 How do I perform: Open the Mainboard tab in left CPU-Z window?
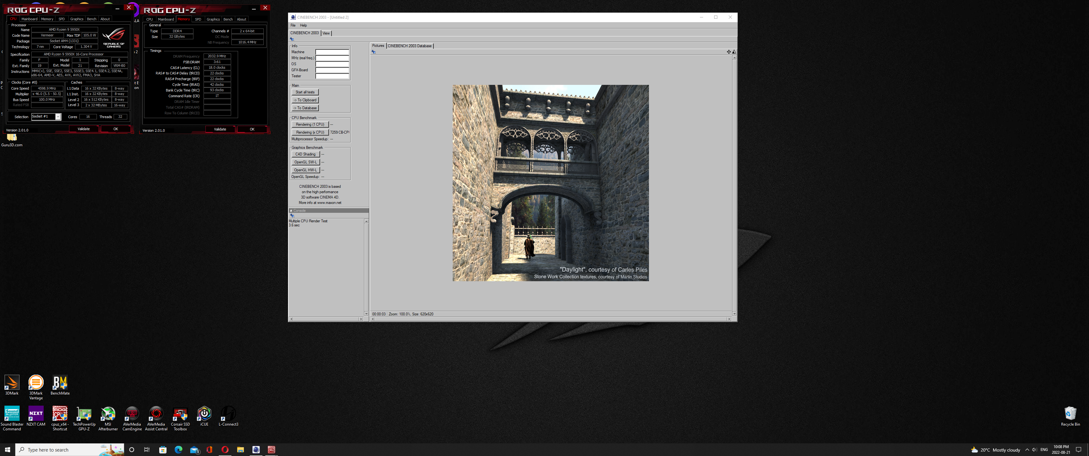29,19
